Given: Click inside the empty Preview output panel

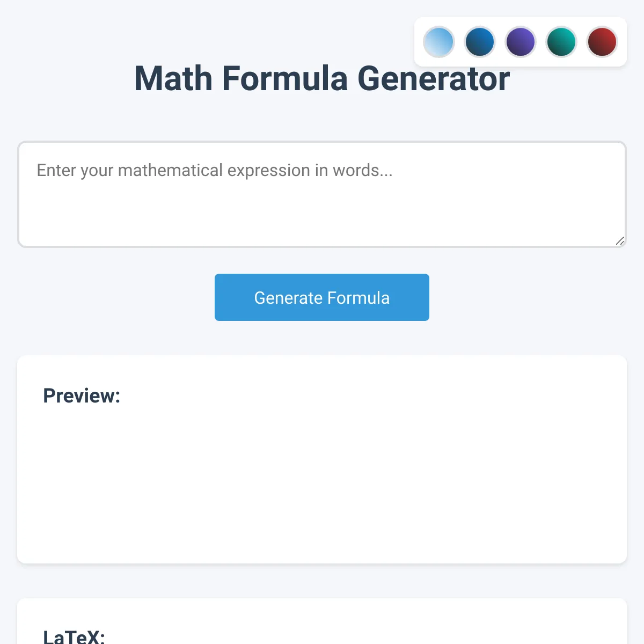Looking at the screenshot, I should pyautogui.click(x=322, y=483).
